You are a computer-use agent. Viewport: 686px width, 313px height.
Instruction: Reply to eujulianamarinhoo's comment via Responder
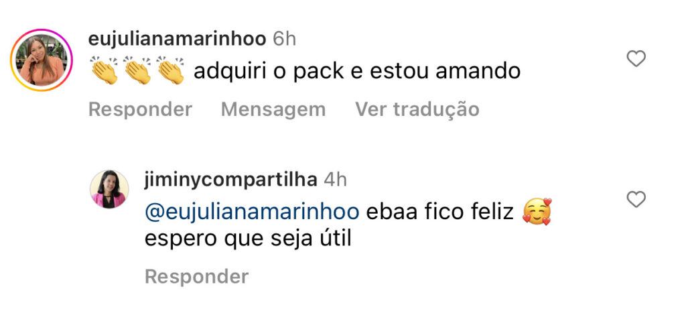point(141,109)
